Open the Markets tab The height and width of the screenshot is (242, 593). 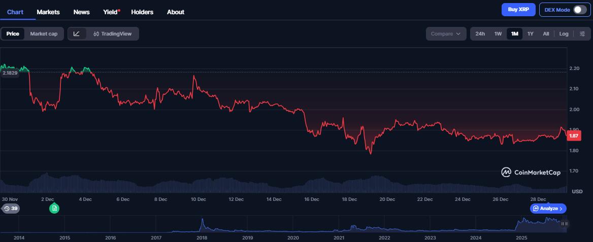48,12
